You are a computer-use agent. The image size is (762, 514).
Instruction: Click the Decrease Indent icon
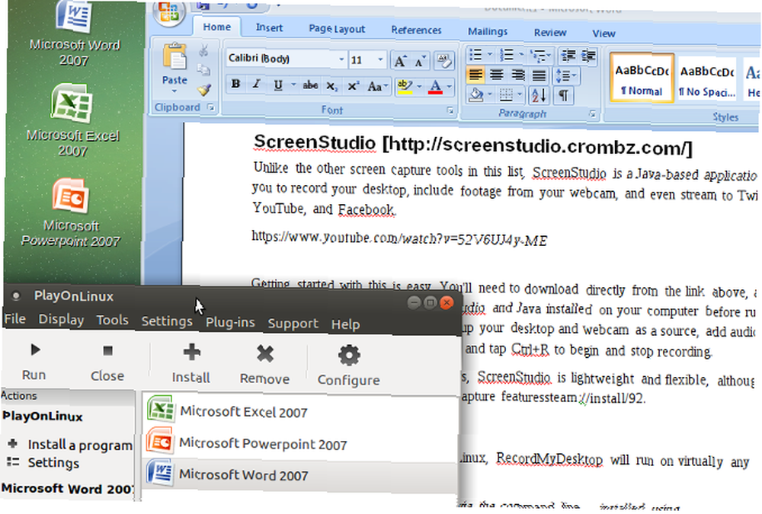(x=568, y=56)
